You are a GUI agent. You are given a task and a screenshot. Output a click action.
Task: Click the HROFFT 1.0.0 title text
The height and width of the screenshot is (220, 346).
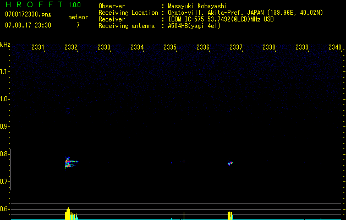(43, 4)
